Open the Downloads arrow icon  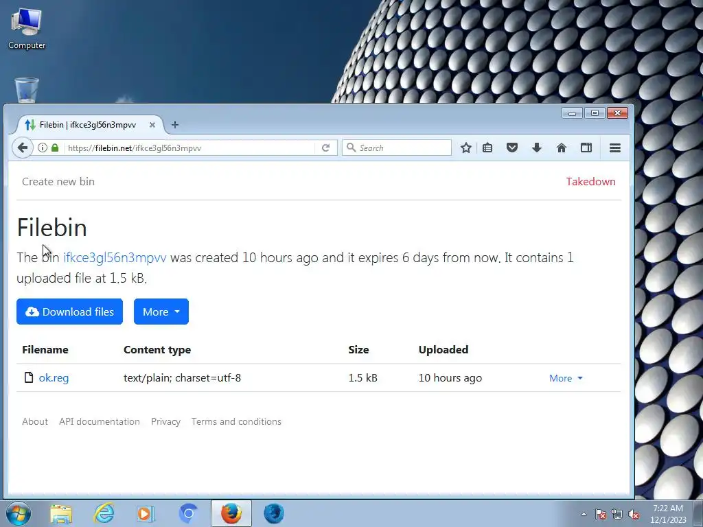537,148
